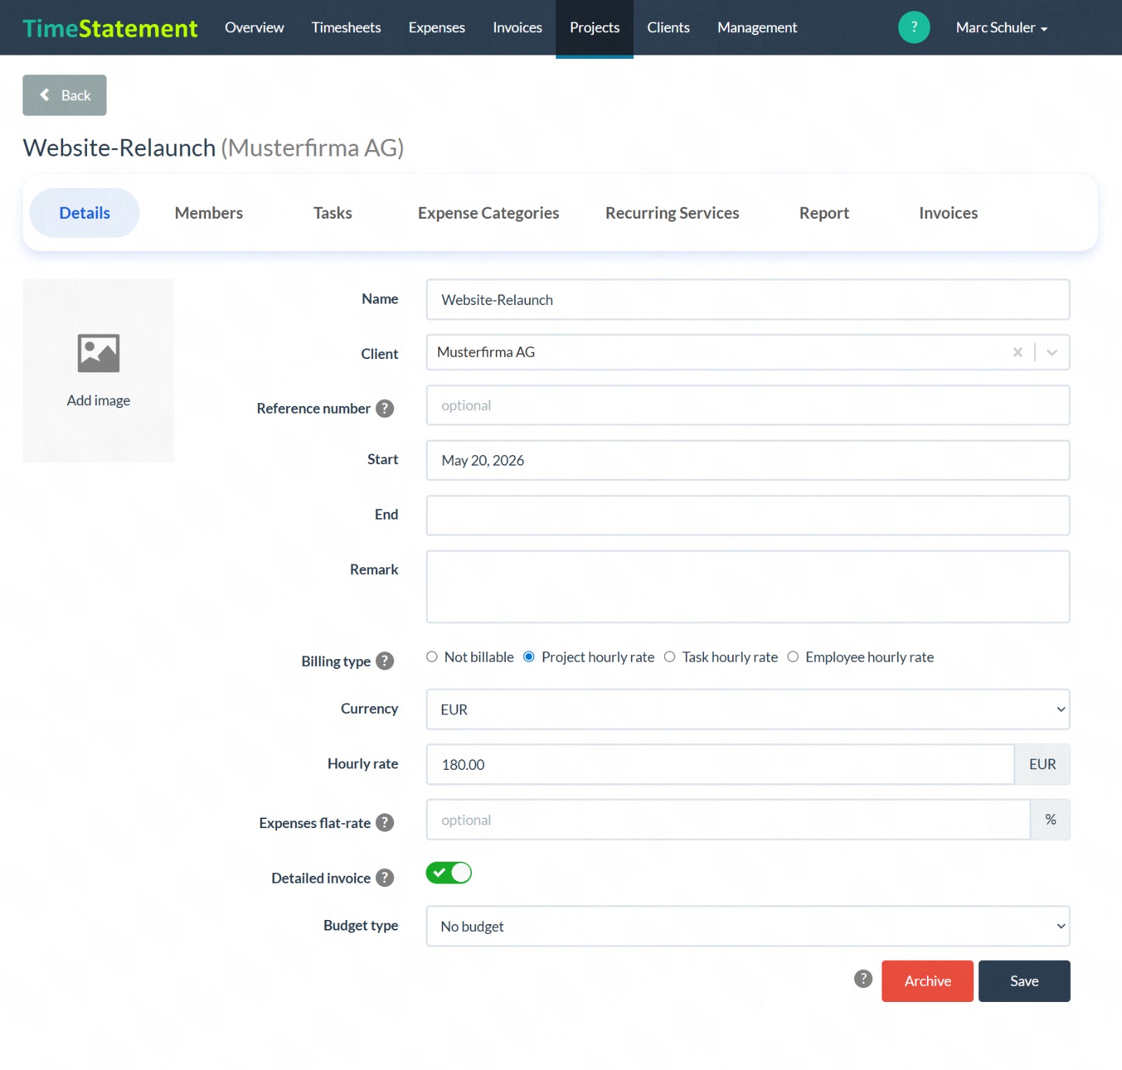Click the Client Musterfirma AG field text
Screen dimensions: 1122x1070
pos(486,352)
